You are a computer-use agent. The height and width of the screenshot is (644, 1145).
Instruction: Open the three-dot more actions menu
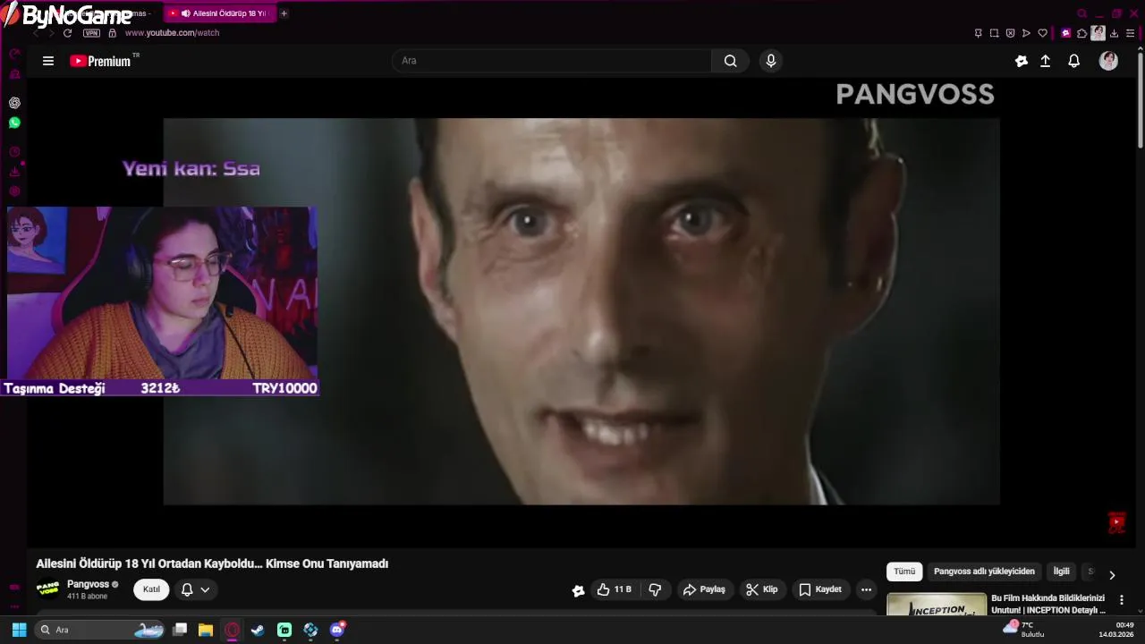pyautogui.click(x=866, y=589)
